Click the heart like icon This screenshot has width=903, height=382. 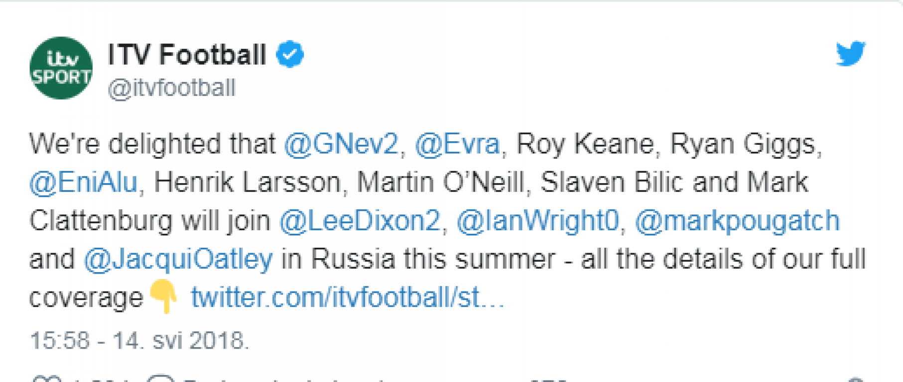pyautogui.click(x=47, y=380)
